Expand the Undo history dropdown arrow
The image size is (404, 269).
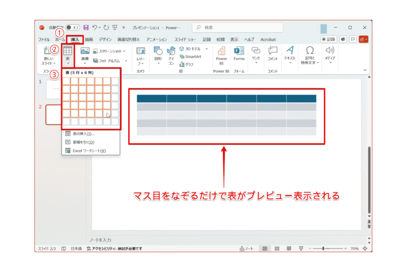(x=100, y=27)
